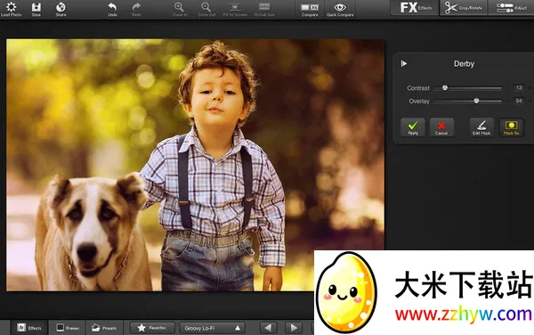
Task: Click the Load Photo icon
Action: coord(11,9)
